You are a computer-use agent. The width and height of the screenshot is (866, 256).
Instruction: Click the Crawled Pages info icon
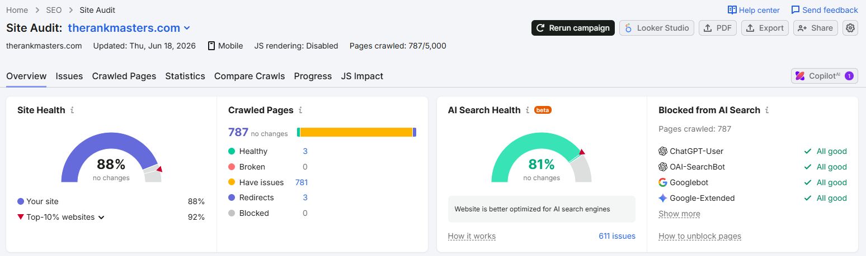tap(300, 110)
